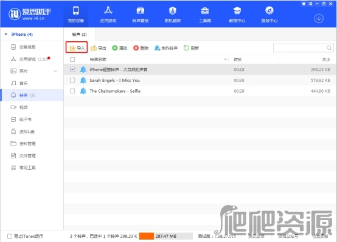This screenshot has height=242, width=337.
Task: Open the title bar menu list icon
Action: (x=310, y=4)
